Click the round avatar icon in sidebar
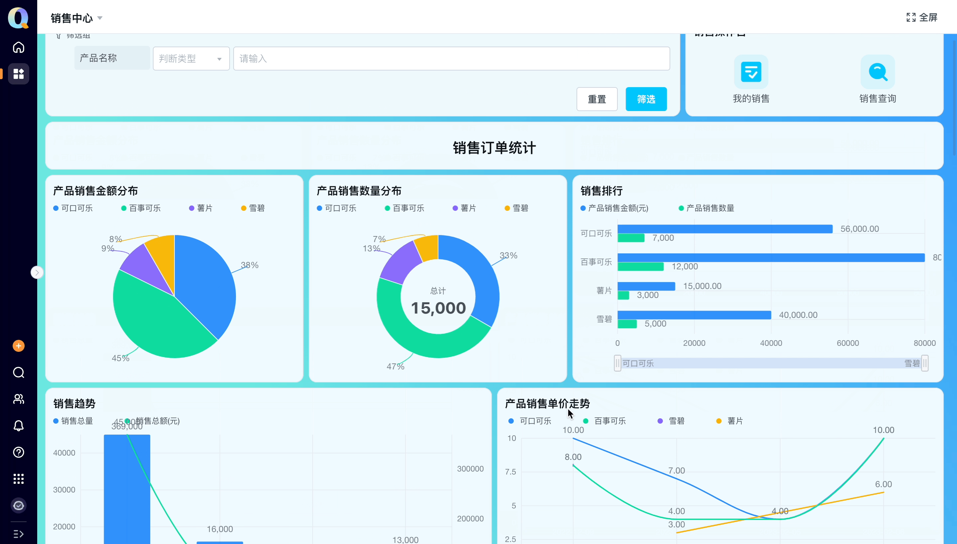 18,505
